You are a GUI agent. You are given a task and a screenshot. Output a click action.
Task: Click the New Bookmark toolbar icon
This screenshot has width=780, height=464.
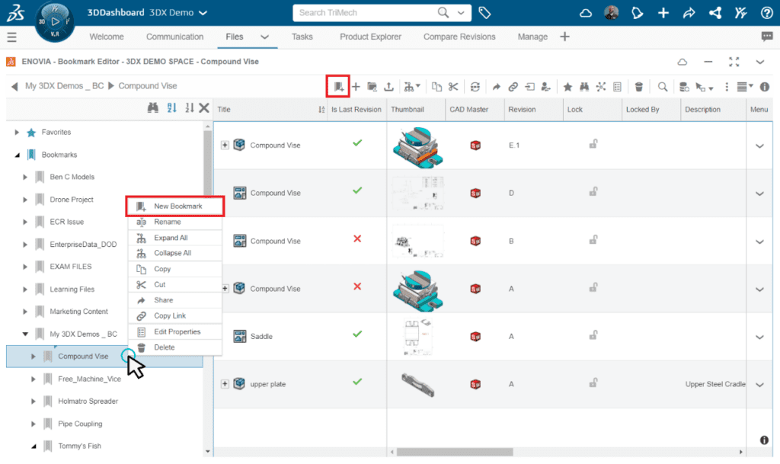click(x=338, y=87)
